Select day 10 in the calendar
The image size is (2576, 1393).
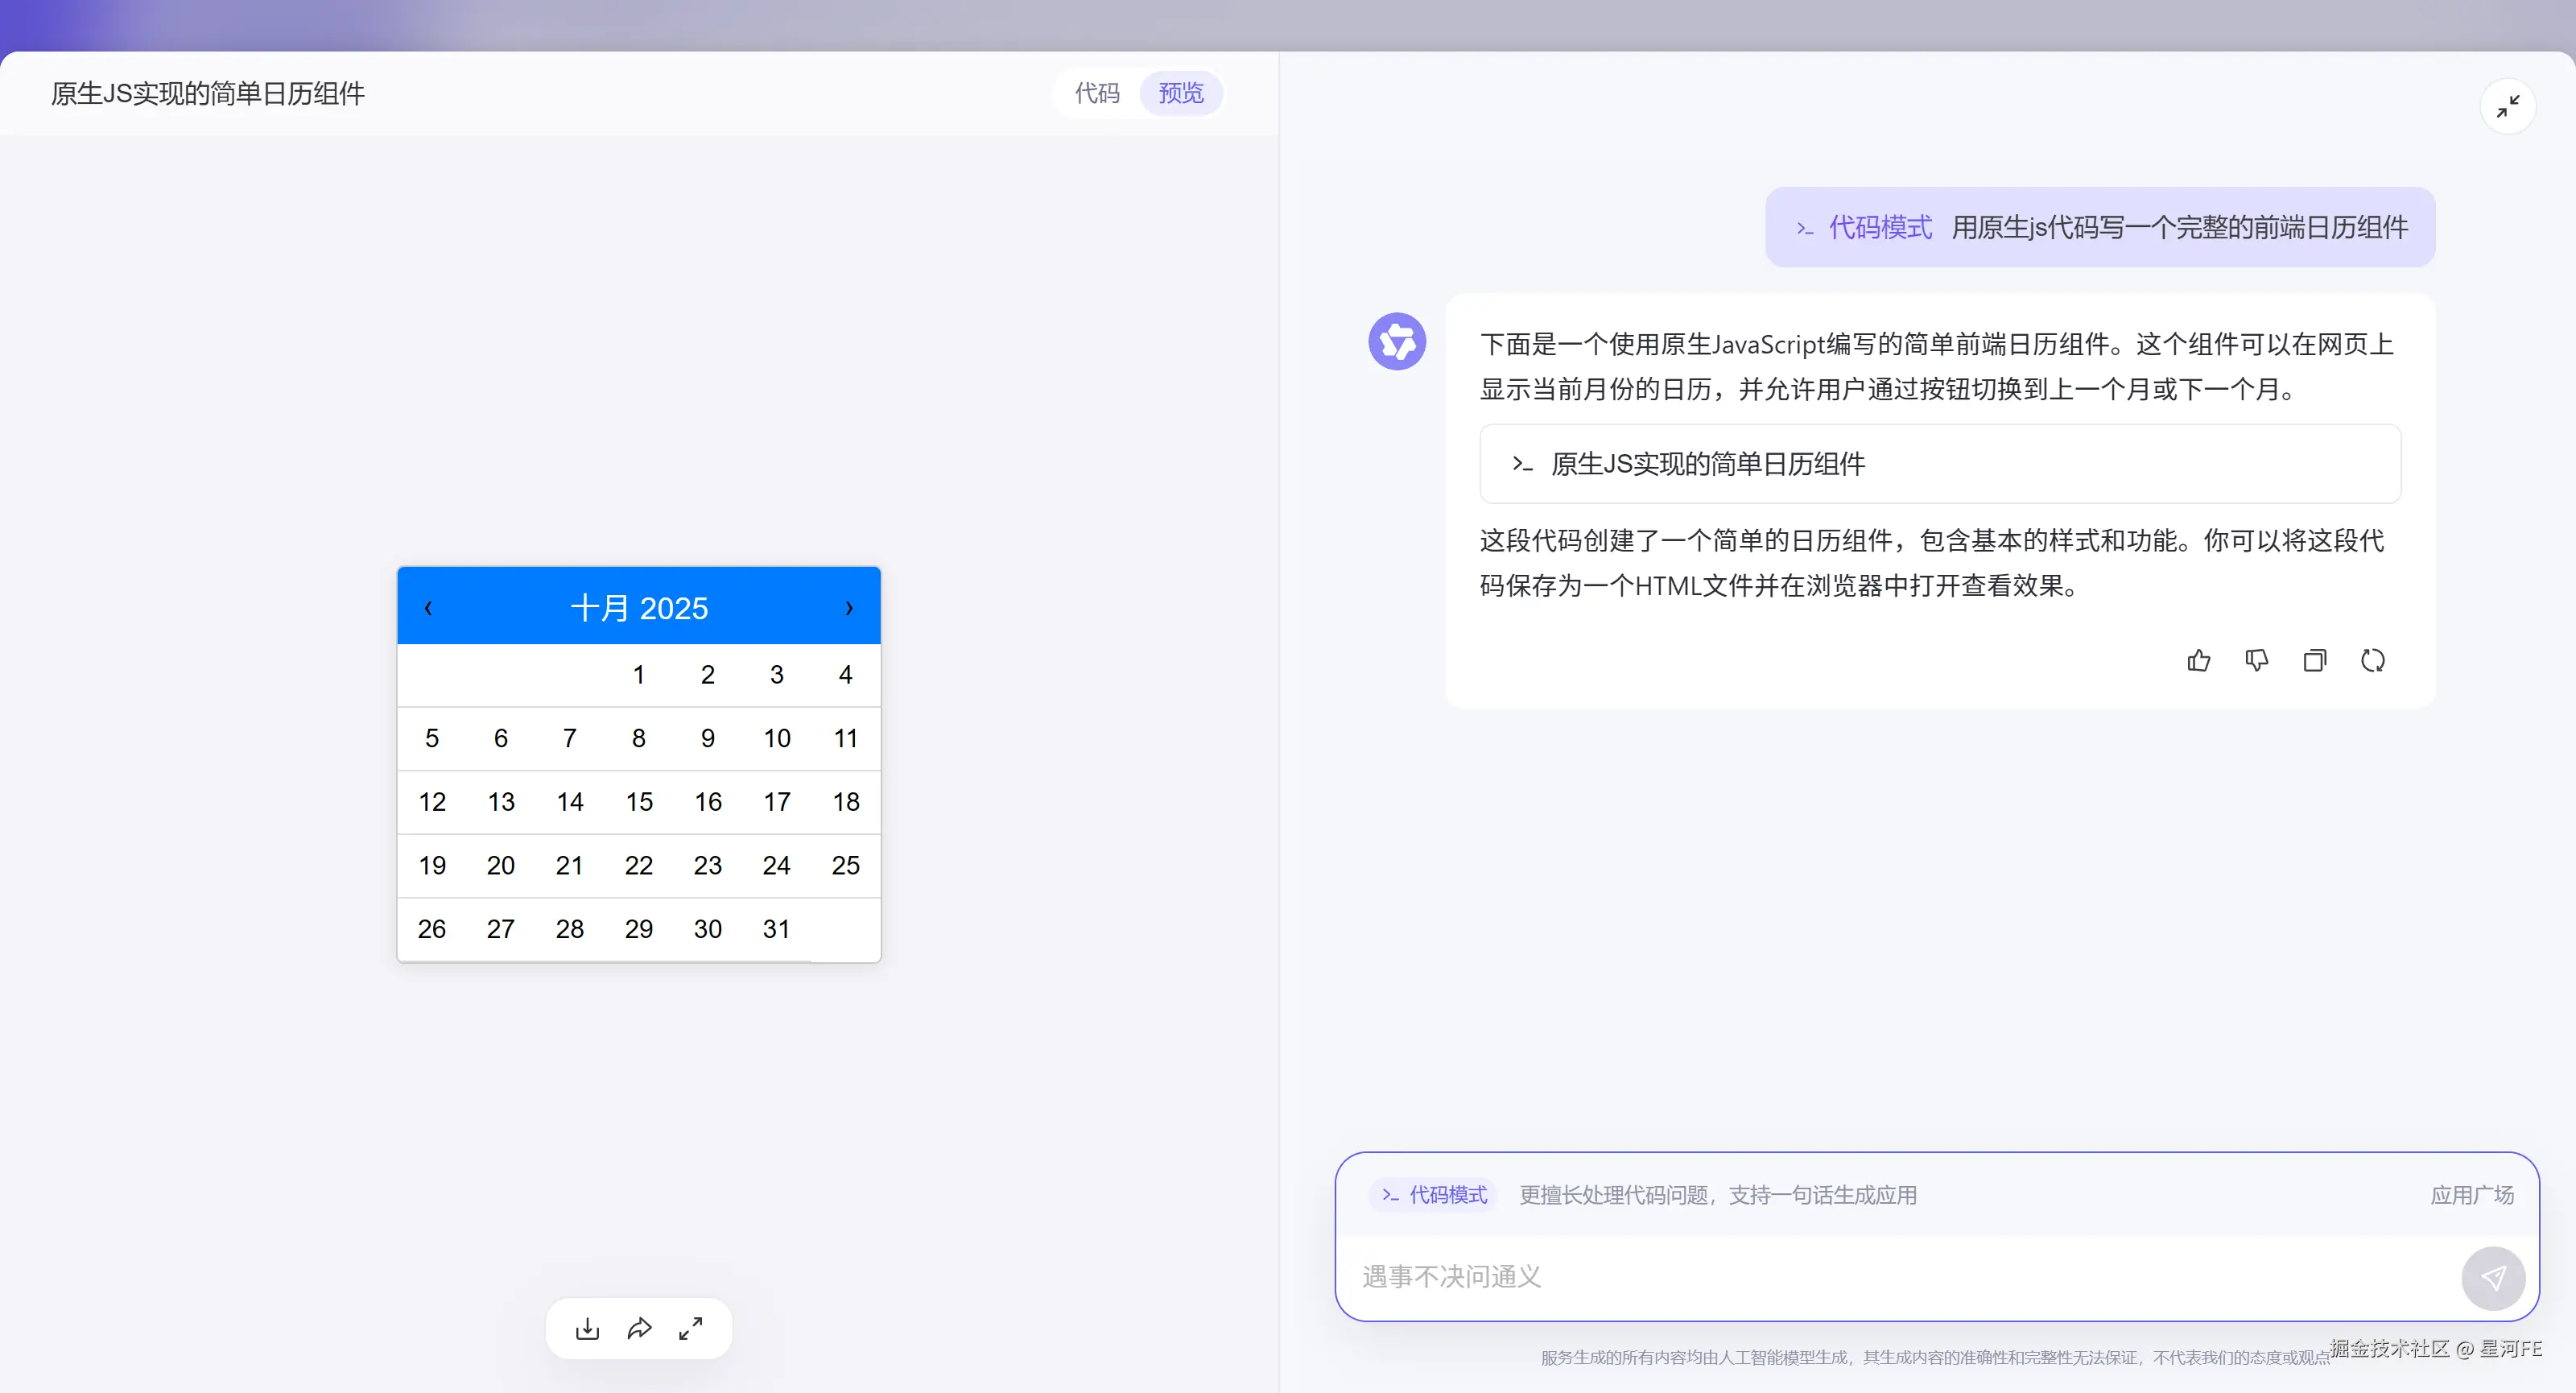click(777, 739)
